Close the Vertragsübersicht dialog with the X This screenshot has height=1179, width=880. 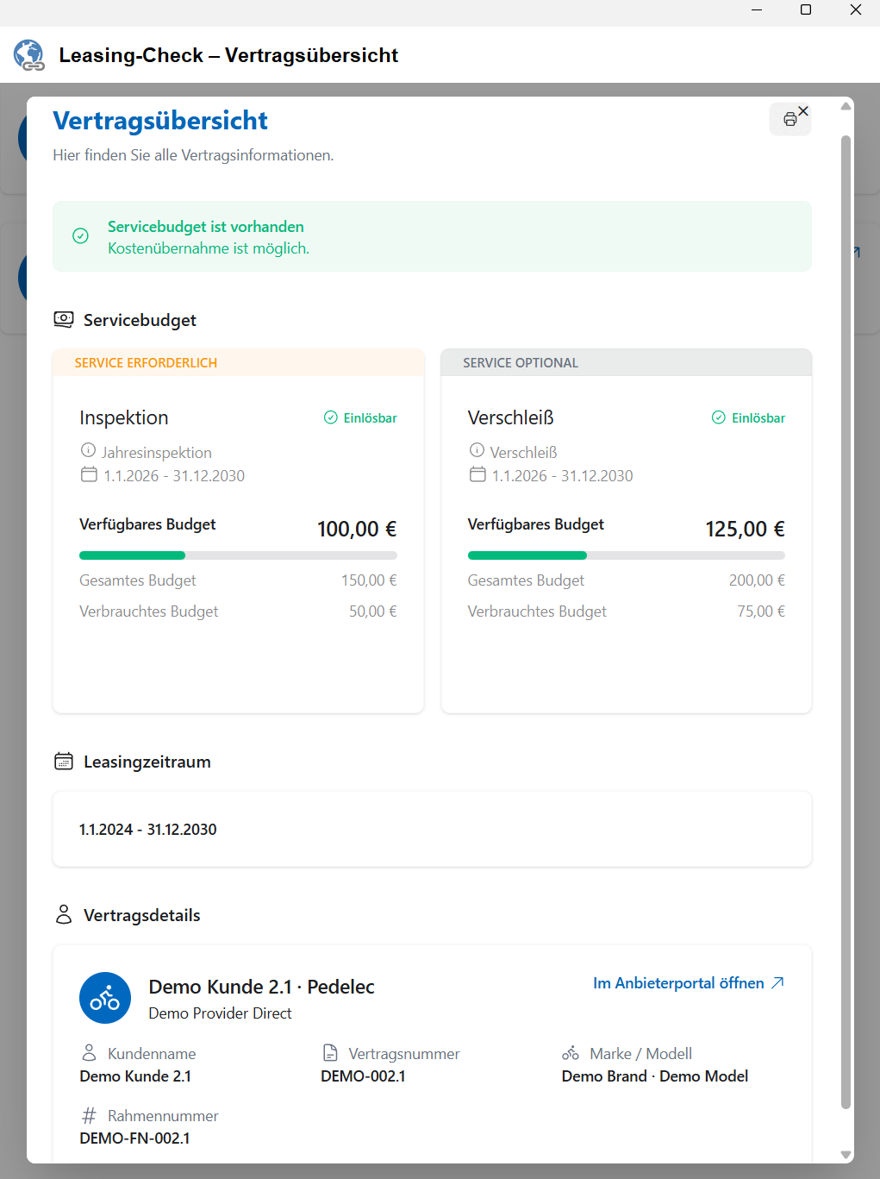click(803, 110)
